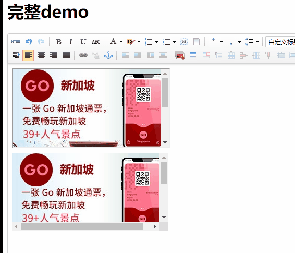Click the line height icon
The height and width of the screenshot is (253, 295).
[x=249, y=42]
